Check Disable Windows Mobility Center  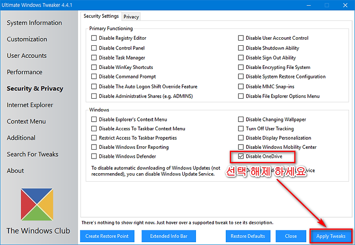coord(240,147)
